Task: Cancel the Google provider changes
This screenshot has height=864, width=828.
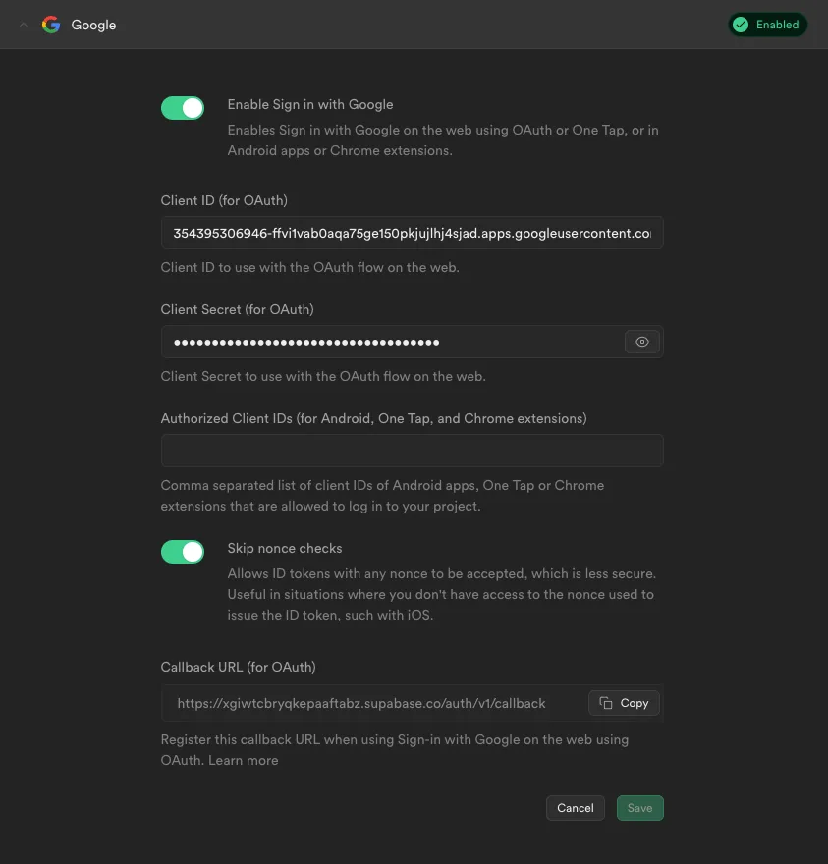Action: [x=575, y=808]
